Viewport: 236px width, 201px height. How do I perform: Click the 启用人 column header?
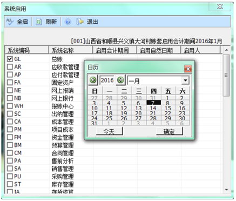200,50
